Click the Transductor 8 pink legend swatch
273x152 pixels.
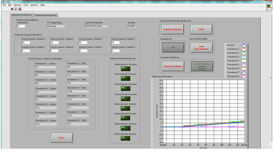tap(243, 76)
